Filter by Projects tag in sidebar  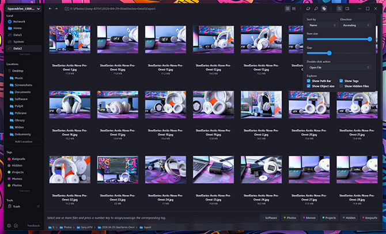tap(24, 172)
